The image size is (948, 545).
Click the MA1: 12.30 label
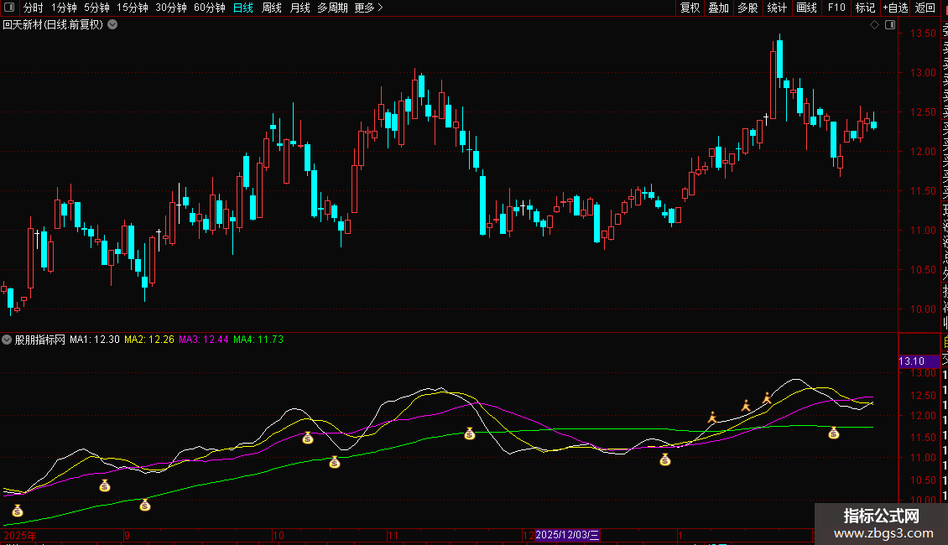click(x=94, y=340)
